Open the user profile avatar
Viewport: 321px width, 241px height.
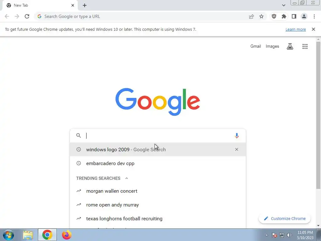(304, 16)
